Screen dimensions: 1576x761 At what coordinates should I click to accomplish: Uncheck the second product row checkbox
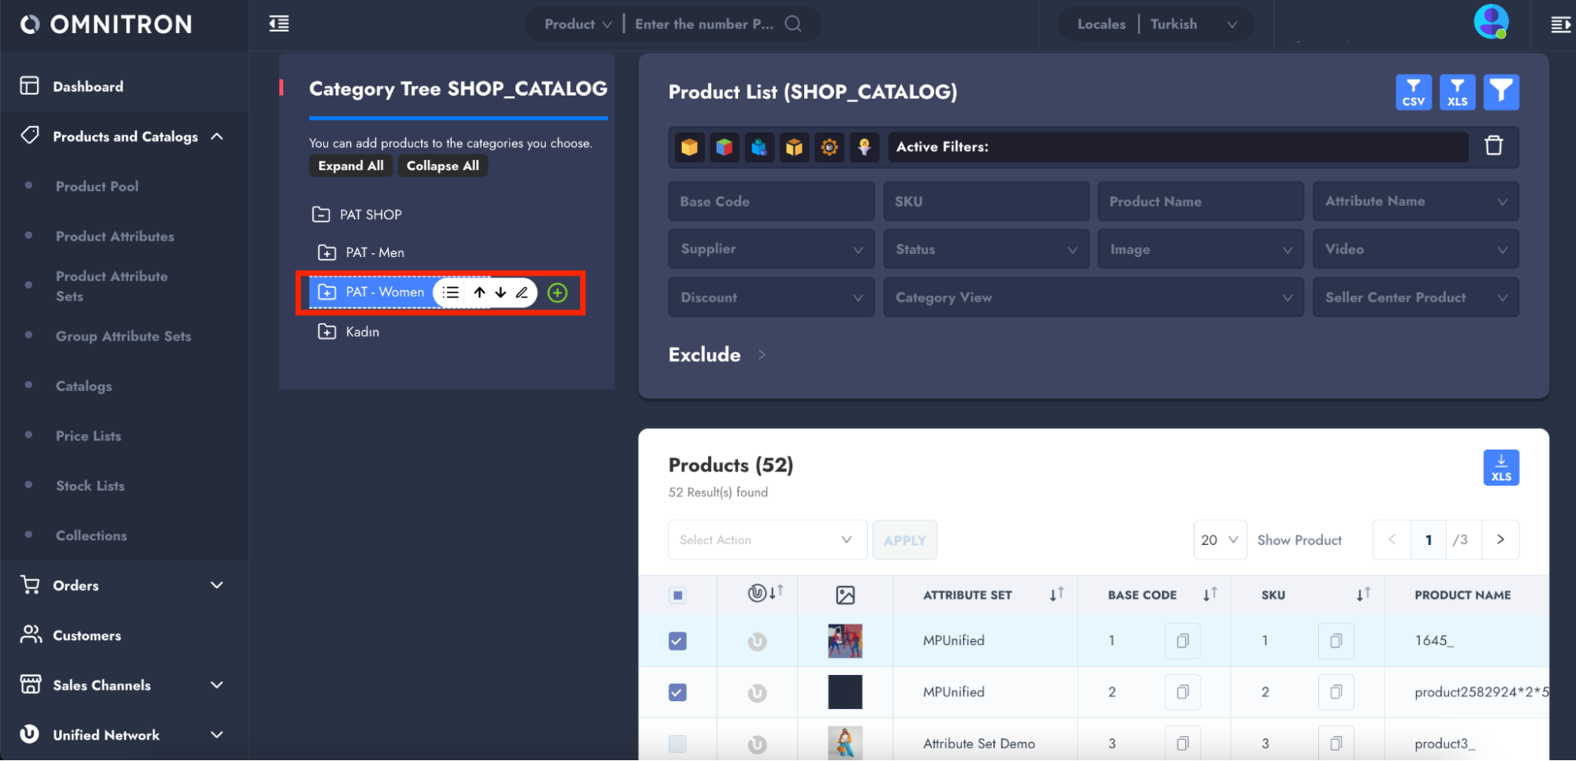[x=677, y=692]
